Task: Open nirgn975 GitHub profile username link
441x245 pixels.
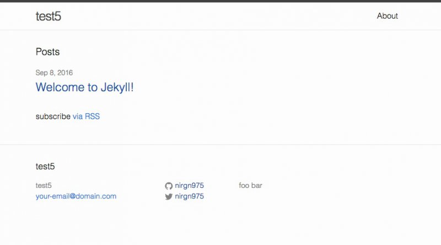Action: click(x=189, y=186)
